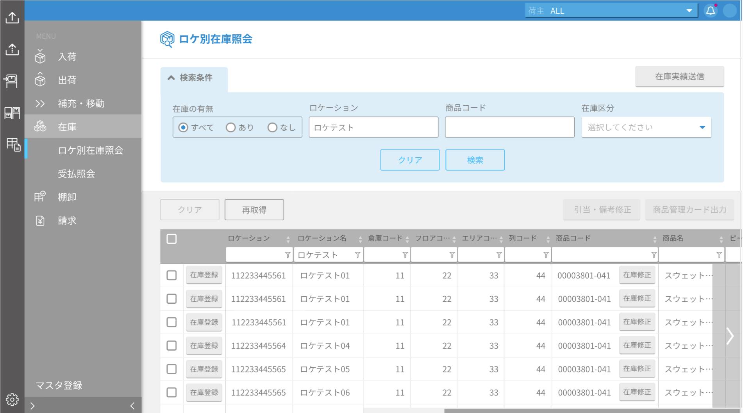
Task: Click the 請求 yen document icon
Action: coord(40,221)
